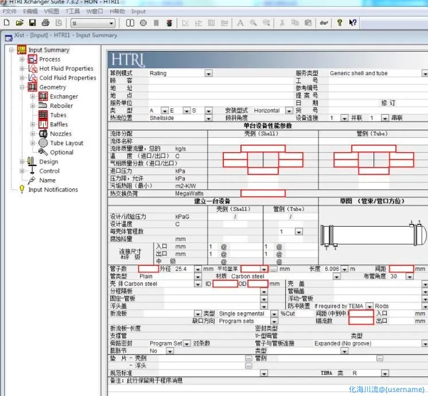Select the Reboiler tree node

[x=61, y=106]
